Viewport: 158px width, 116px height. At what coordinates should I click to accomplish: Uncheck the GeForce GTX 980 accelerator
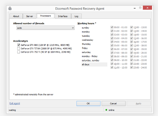click(x=19, y=45)
